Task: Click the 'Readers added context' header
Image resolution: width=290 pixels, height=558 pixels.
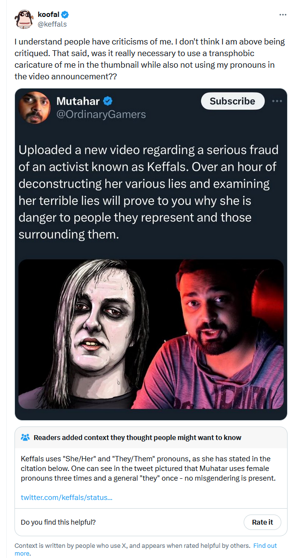Action: point(138,438)
